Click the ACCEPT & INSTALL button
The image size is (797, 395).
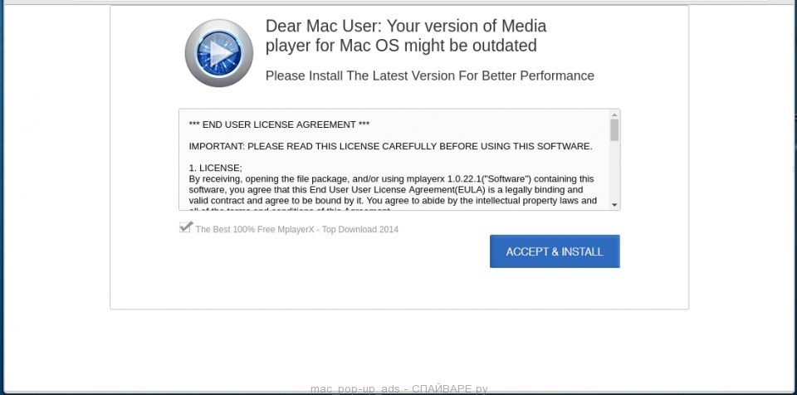coord(555,251)
